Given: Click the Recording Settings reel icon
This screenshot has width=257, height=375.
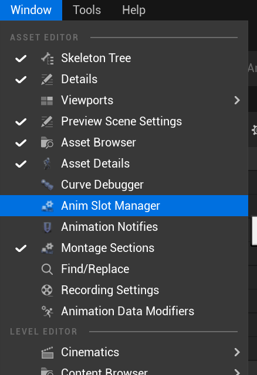Looking at the screenshot, I should [47, 291].
